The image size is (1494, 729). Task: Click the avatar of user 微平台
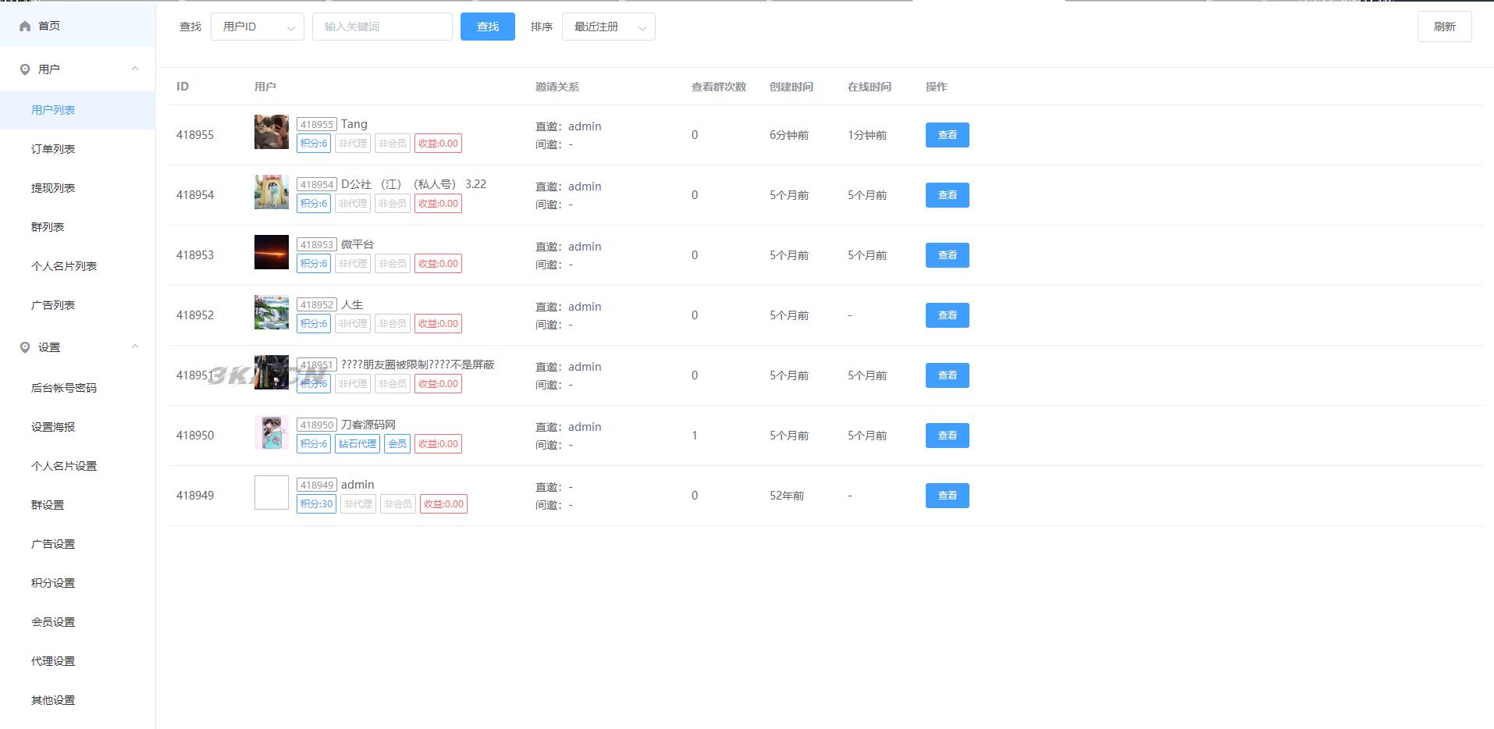point(271,252)
